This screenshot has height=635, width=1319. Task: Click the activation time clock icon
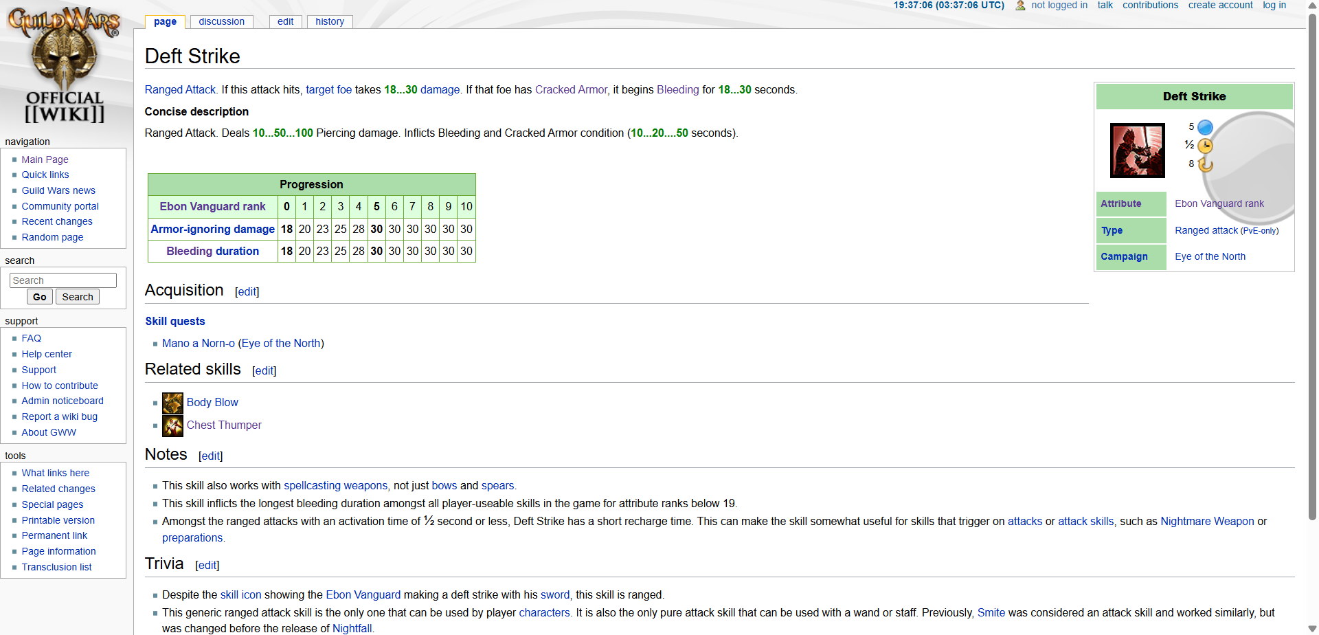point(1205,146)
